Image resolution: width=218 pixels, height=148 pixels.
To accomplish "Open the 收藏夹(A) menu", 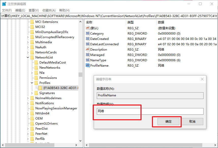I will 49,10.
